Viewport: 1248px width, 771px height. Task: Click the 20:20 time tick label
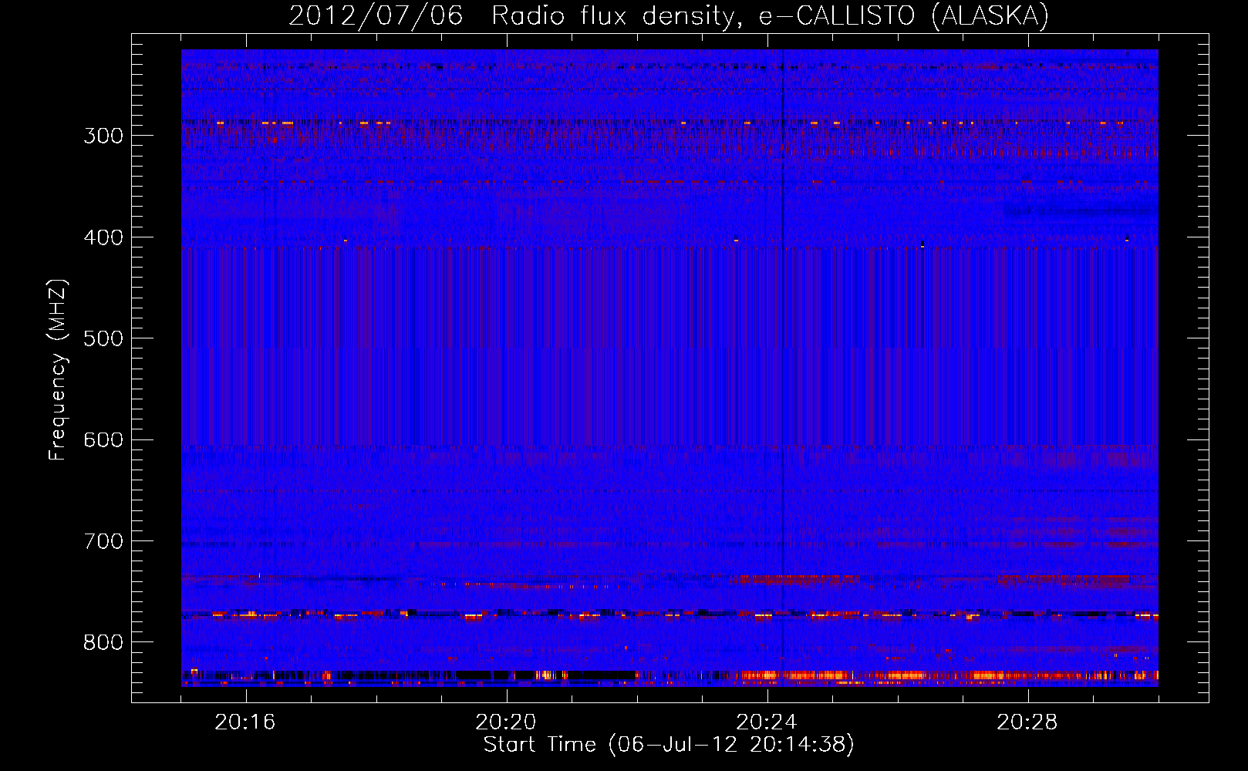click(x=506, y=722)
